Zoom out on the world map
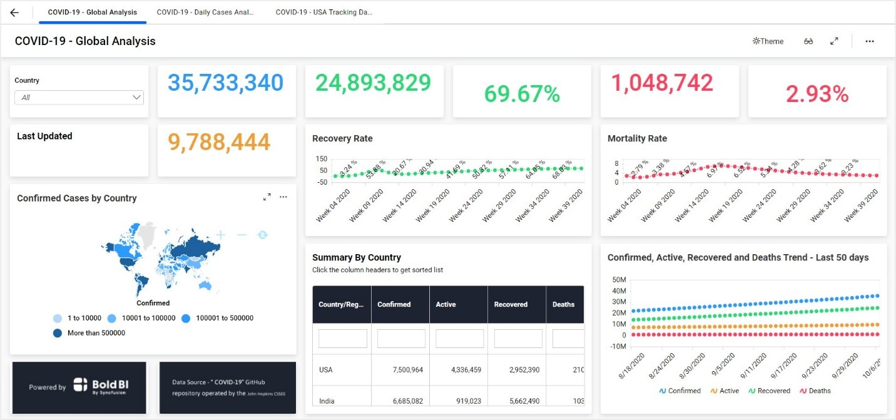Image resolution: width=896 pixels, height=420 pixels. (x=242, y=234)
